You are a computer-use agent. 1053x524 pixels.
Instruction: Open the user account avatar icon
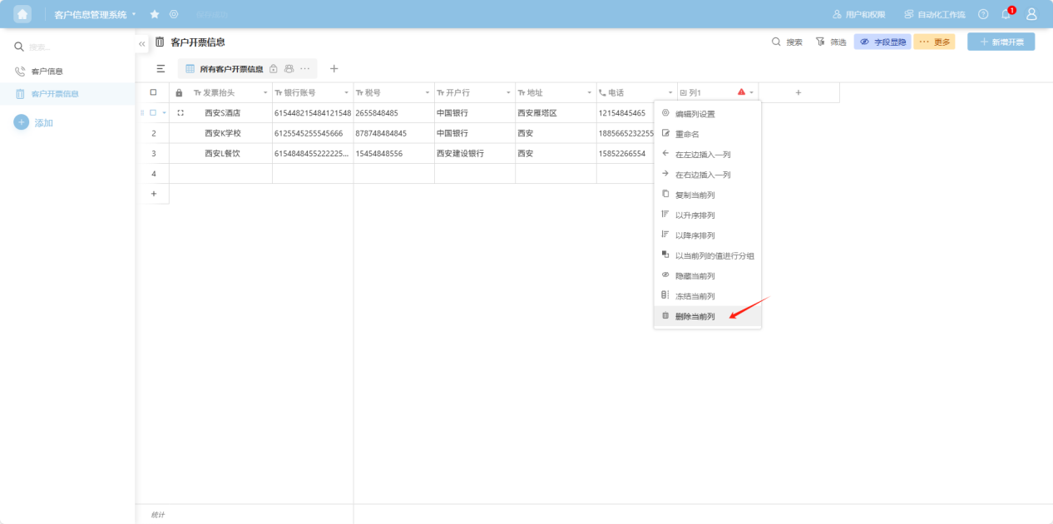[x=1031, y=14]
